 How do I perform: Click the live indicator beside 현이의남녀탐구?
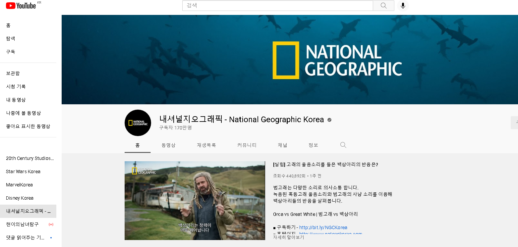coord(51,224)
